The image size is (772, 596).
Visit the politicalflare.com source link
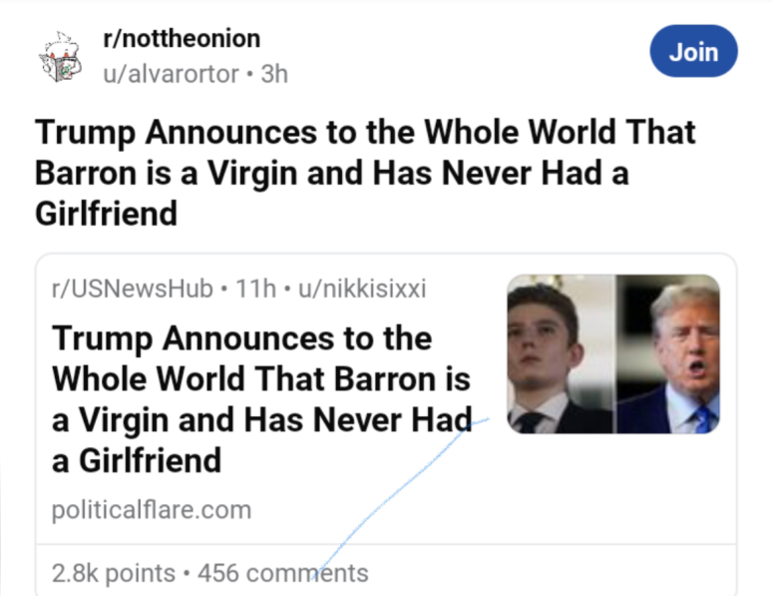point(151,510)
